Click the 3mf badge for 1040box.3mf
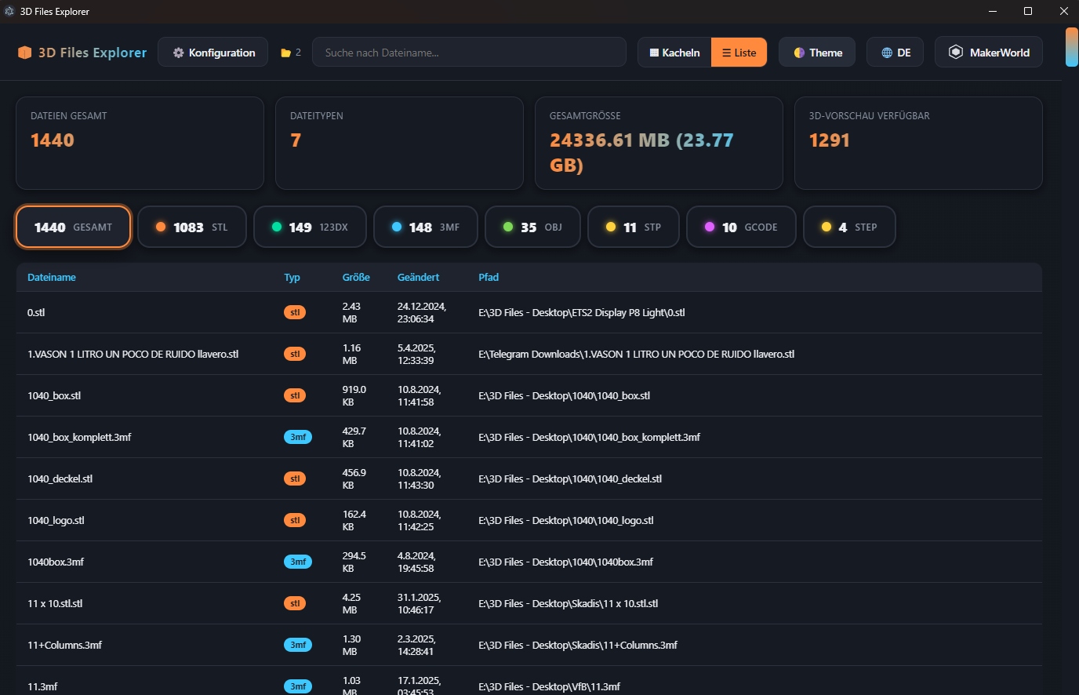Screen dimensions: 1079x695 coord(298,562)
